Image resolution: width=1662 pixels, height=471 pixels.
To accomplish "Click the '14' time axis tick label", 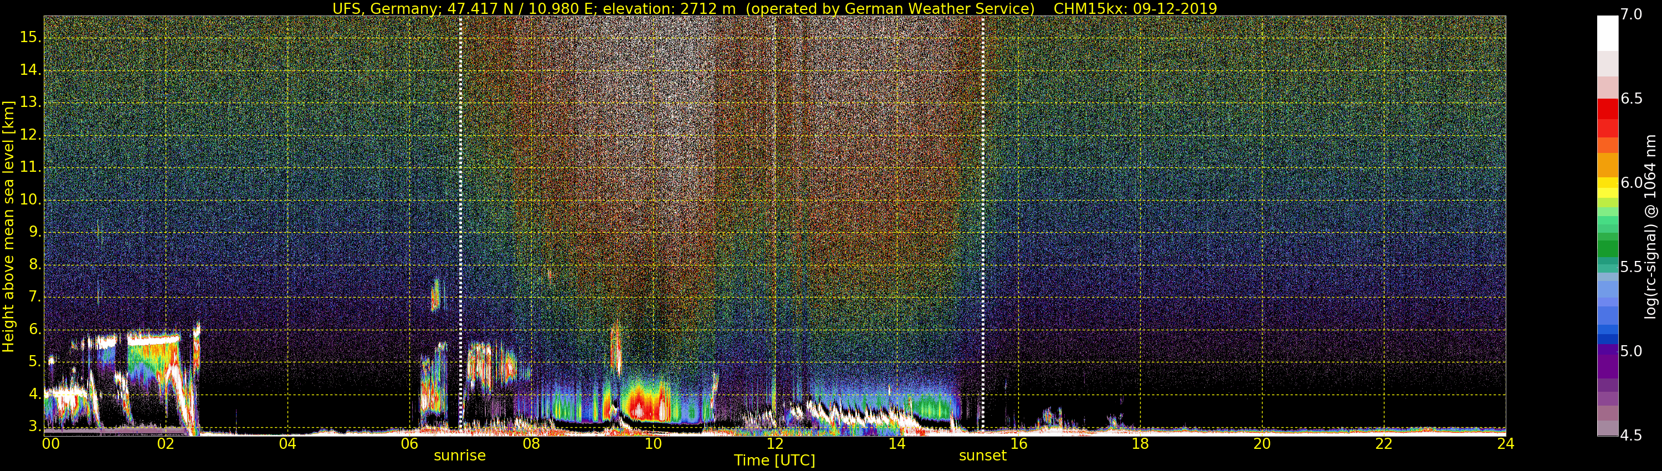I will click(897, 444).
